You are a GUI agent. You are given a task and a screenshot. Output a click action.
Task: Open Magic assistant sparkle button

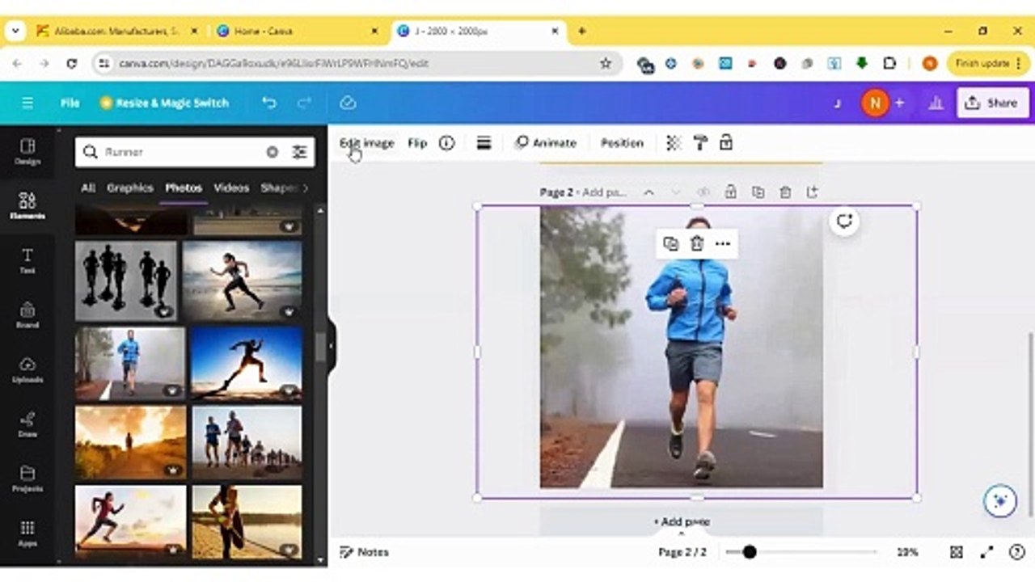[1000, 501]
